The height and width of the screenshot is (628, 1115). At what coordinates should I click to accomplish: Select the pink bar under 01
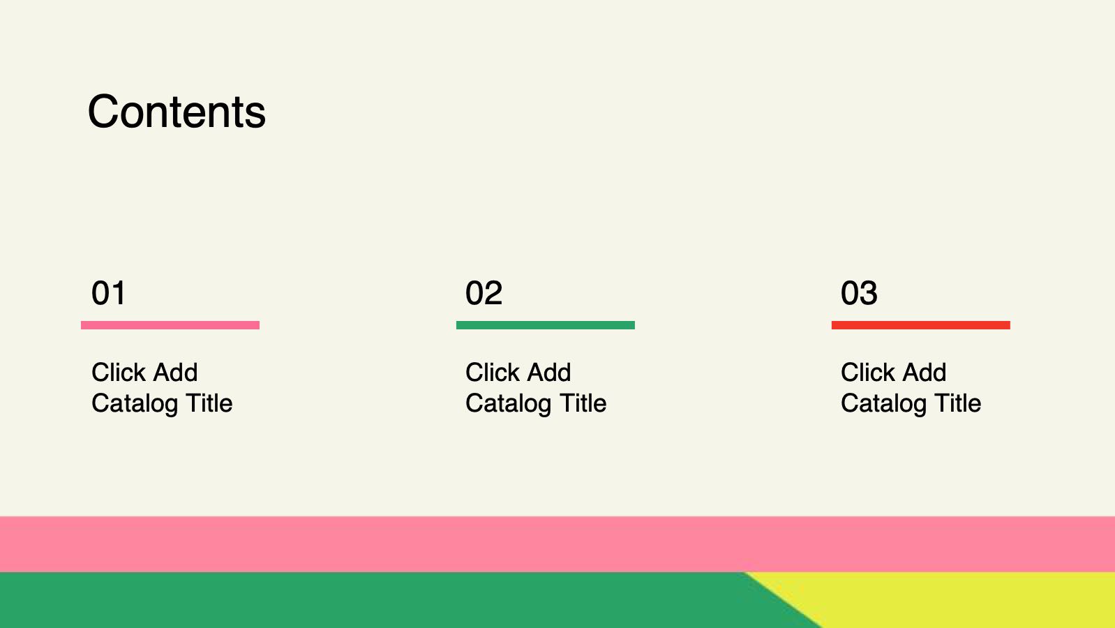(x=170, y=325)
